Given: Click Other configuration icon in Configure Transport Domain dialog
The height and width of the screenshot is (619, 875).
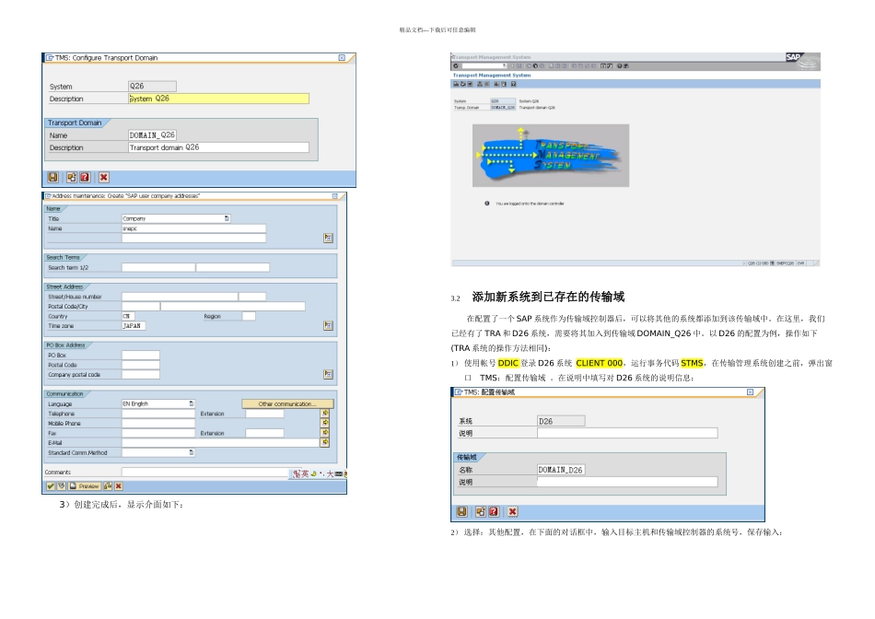Looking at the screenshot, I should [x=72, y=178].
